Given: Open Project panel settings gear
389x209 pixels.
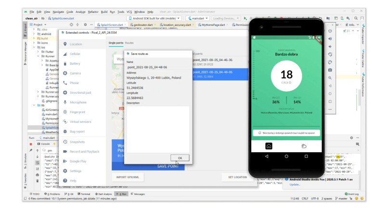Looking at the screenshot, I should [85, 25].
